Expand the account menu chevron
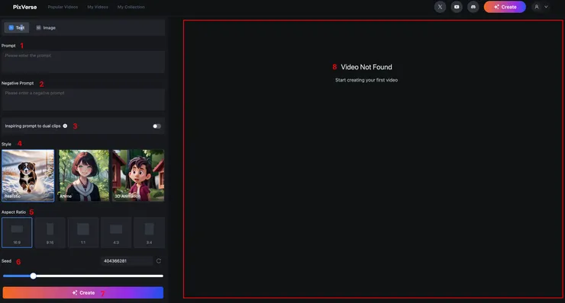Image resolution: width=565 pixels, height=303 pixels. (x=546, y=7)
